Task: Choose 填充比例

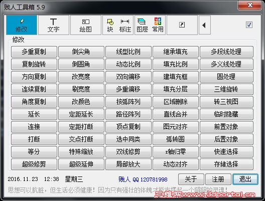Action: pyautogui.click(x=176, y=64)
